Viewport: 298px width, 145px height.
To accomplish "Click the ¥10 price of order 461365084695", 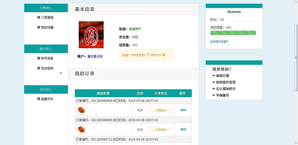I will click(140, 130).
